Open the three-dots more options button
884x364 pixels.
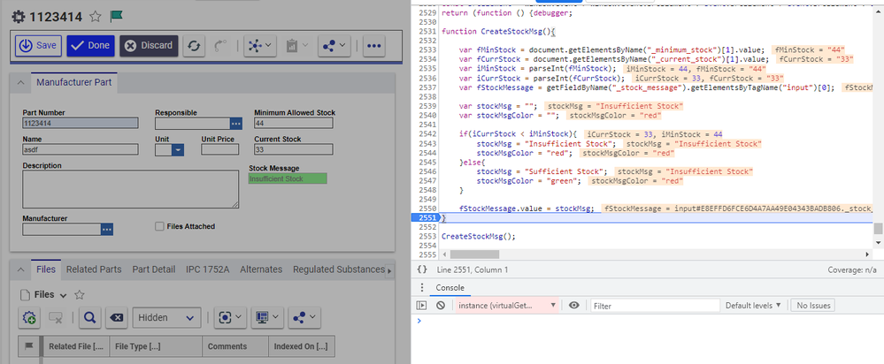pos(373,45)
